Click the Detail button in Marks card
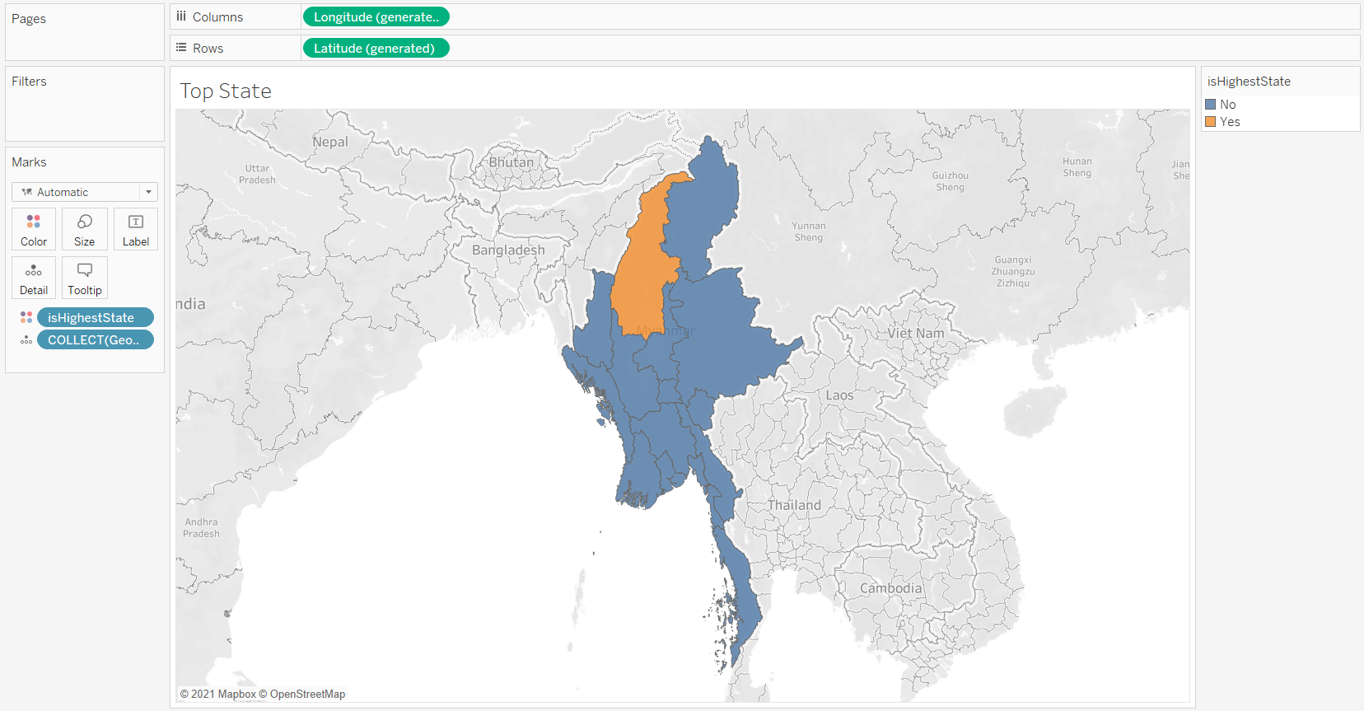The image size is (1364, 711). [x=34, y=278]
